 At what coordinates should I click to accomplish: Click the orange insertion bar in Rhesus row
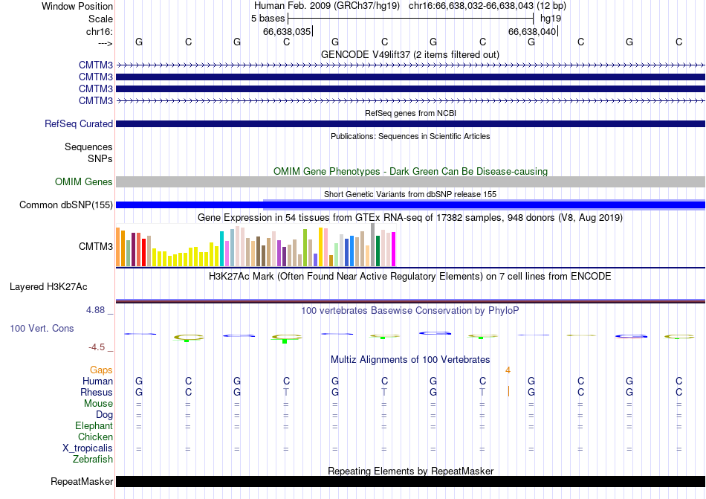pos(508,391)
